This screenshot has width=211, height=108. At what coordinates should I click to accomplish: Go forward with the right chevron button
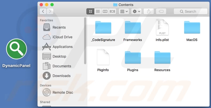click(x=50, y=11)
